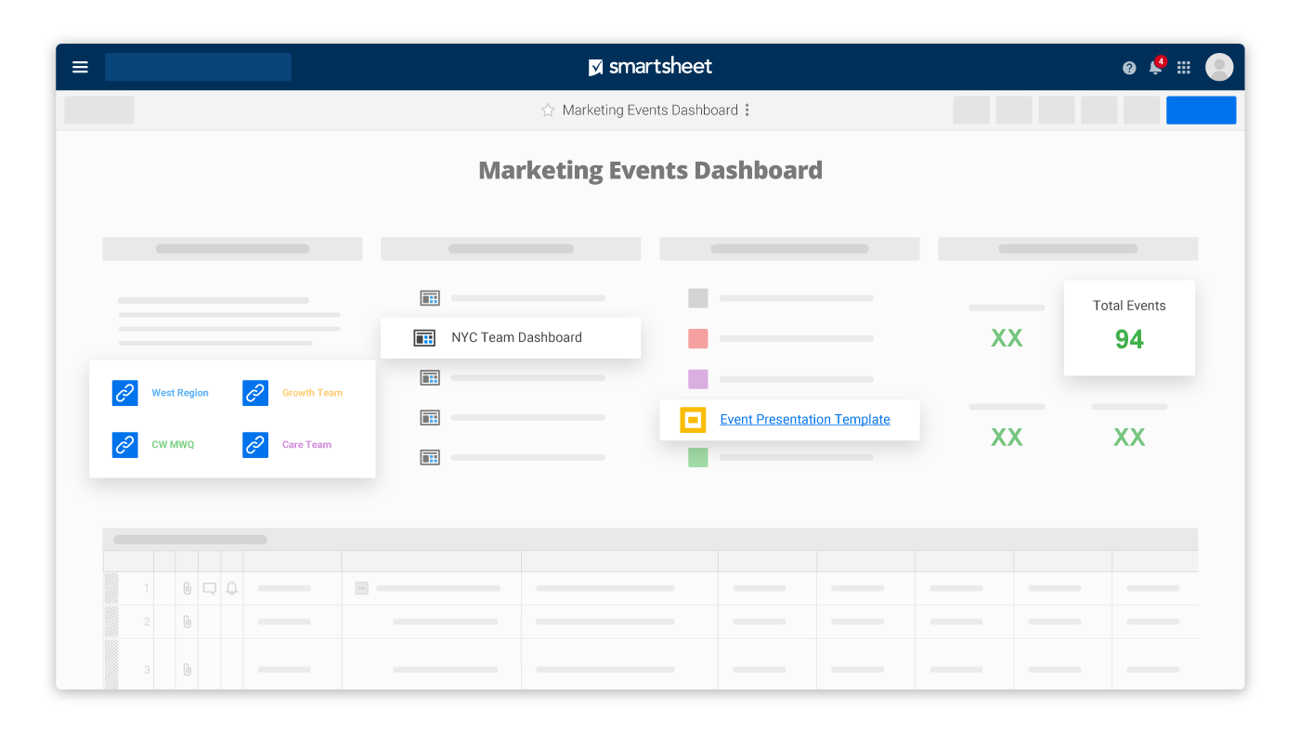Click the NYC Team Dashboard icon
1300x732 pixels.
[x=424, y=338]
